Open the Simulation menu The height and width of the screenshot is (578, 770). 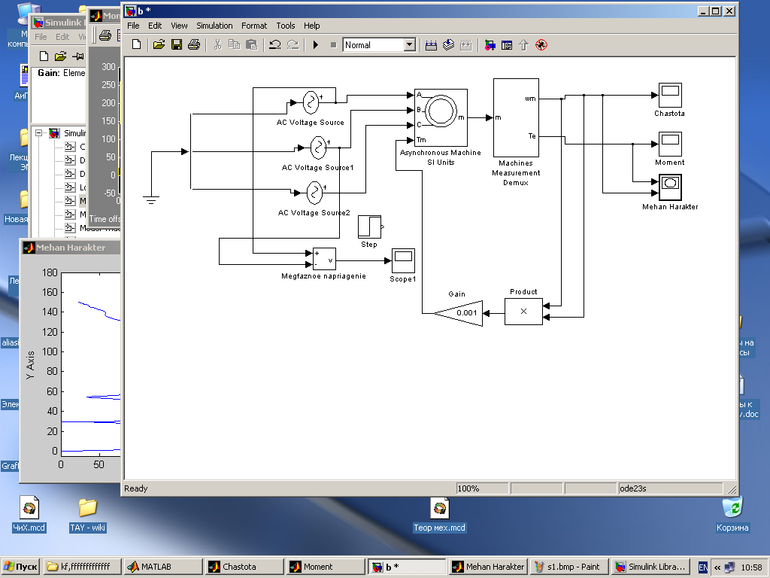[214, 26]
